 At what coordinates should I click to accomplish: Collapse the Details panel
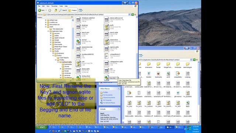(x=118, y=109)
